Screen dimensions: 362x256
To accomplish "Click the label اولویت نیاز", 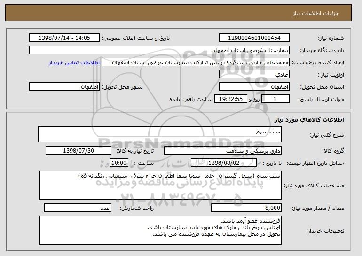I will (331, 75).
